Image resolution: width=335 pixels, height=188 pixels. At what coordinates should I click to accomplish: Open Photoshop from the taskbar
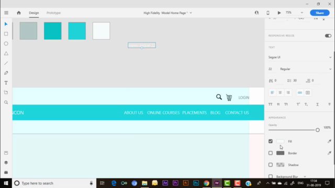[196, 183]
